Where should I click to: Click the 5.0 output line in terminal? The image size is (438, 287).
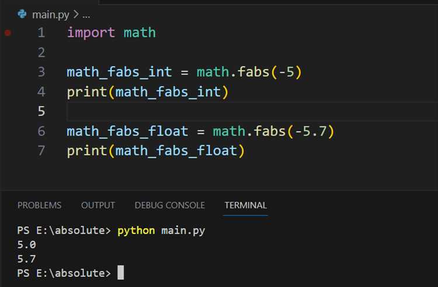click(27, 245)
